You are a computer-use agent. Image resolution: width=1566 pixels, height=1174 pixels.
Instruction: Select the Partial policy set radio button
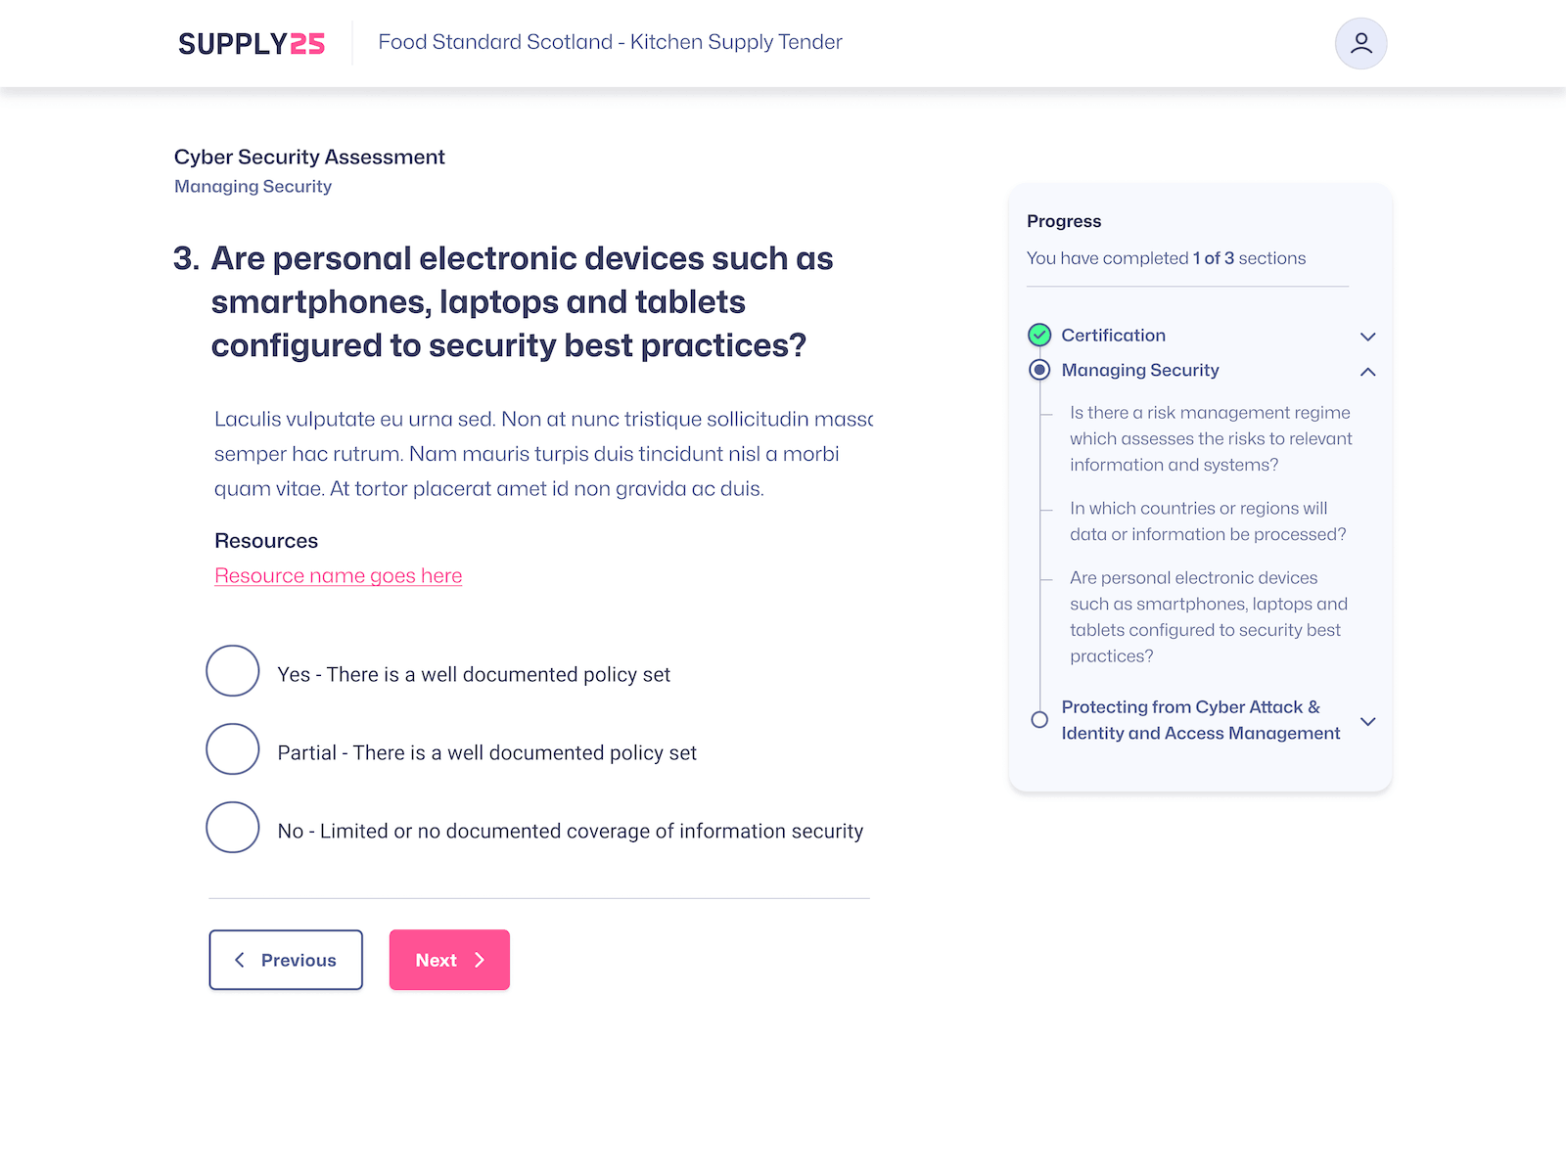(233, 749)
